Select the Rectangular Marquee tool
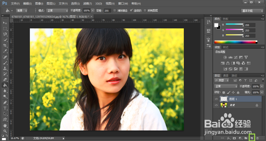This screenshot has width=266, height=141. click(5, 29)
